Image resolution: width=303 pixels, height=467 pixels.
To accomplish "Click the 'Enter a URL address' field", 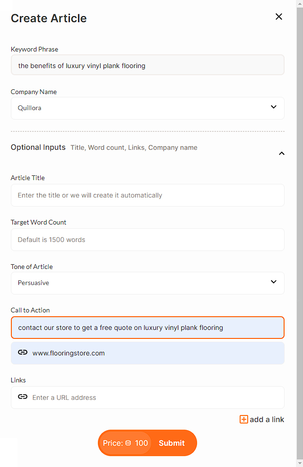I will point(147,398).
